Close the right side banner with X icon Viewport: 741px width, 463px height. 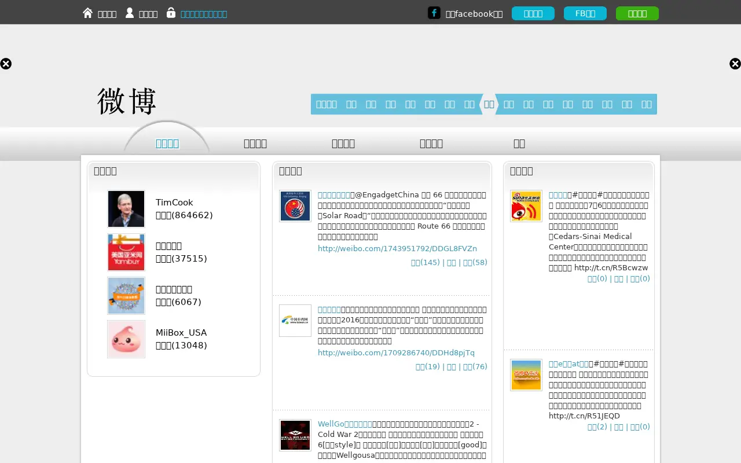[x=735, y=64]
